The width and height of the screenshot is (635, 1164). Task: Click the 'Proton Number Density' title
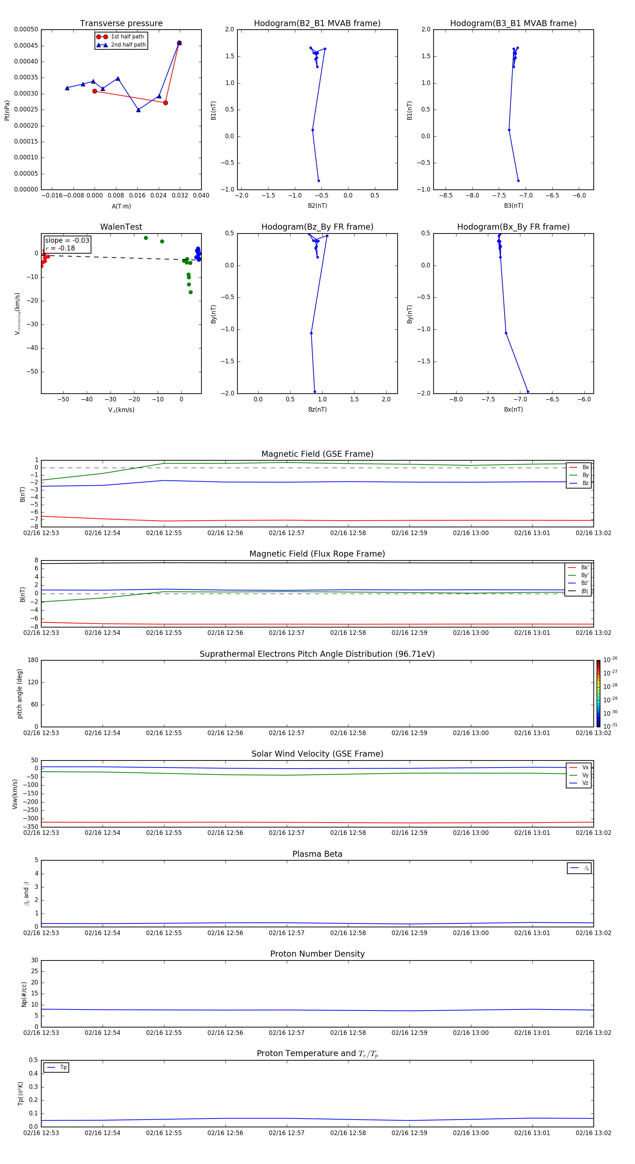pos(317,954)
